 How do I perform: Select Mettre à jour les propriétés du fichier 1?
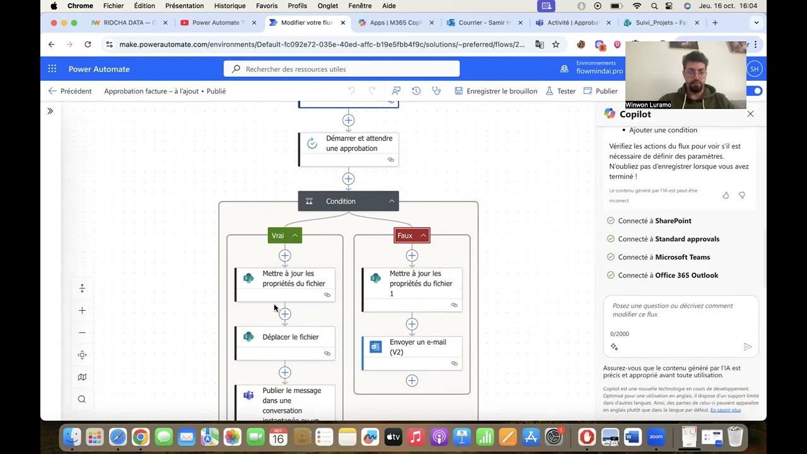coord(412,289)
